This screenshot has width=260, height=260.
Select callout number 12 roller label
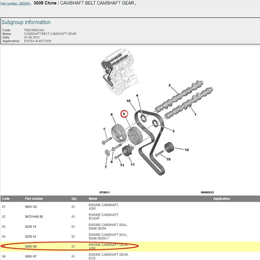coord(187,150)
